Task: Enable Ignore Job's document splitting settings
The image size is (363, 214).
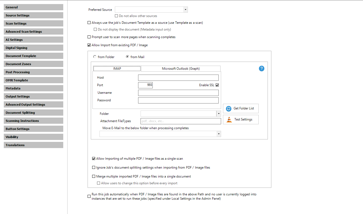Action: (x=94, y=168)
